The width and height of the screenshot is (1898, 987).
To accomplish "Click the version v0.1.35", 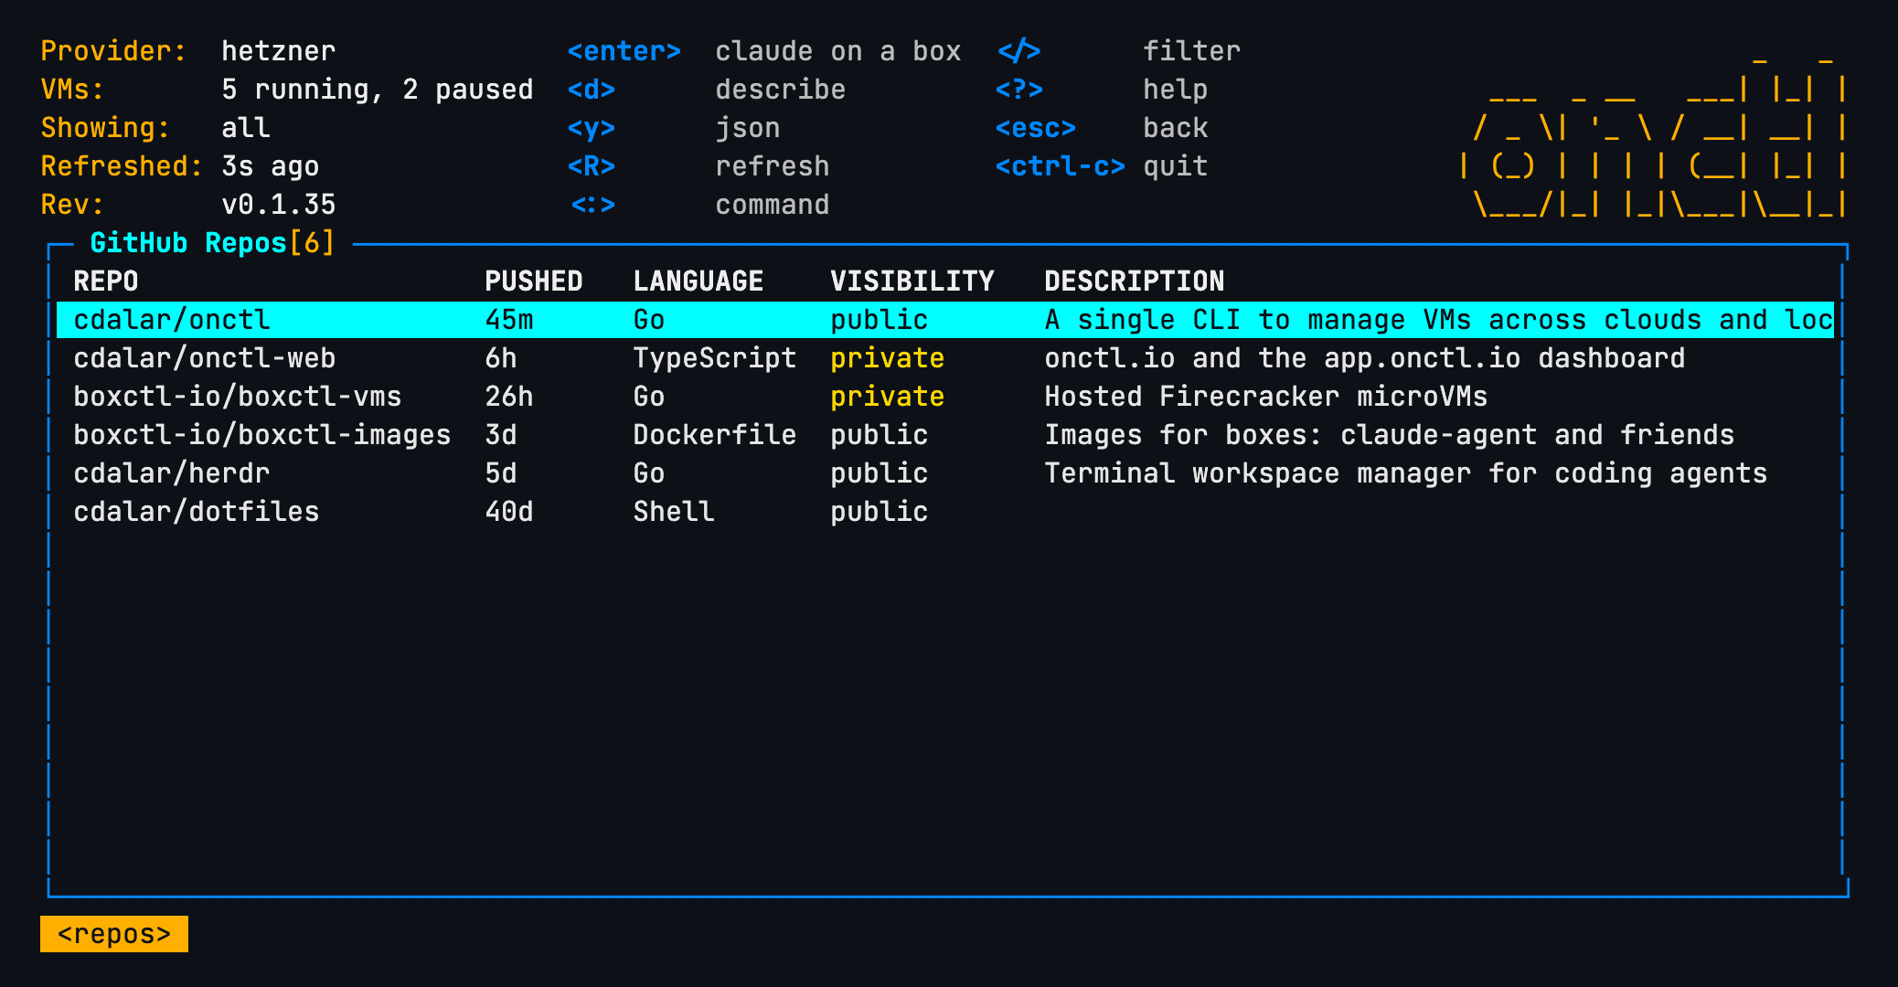I will (279, 205).
